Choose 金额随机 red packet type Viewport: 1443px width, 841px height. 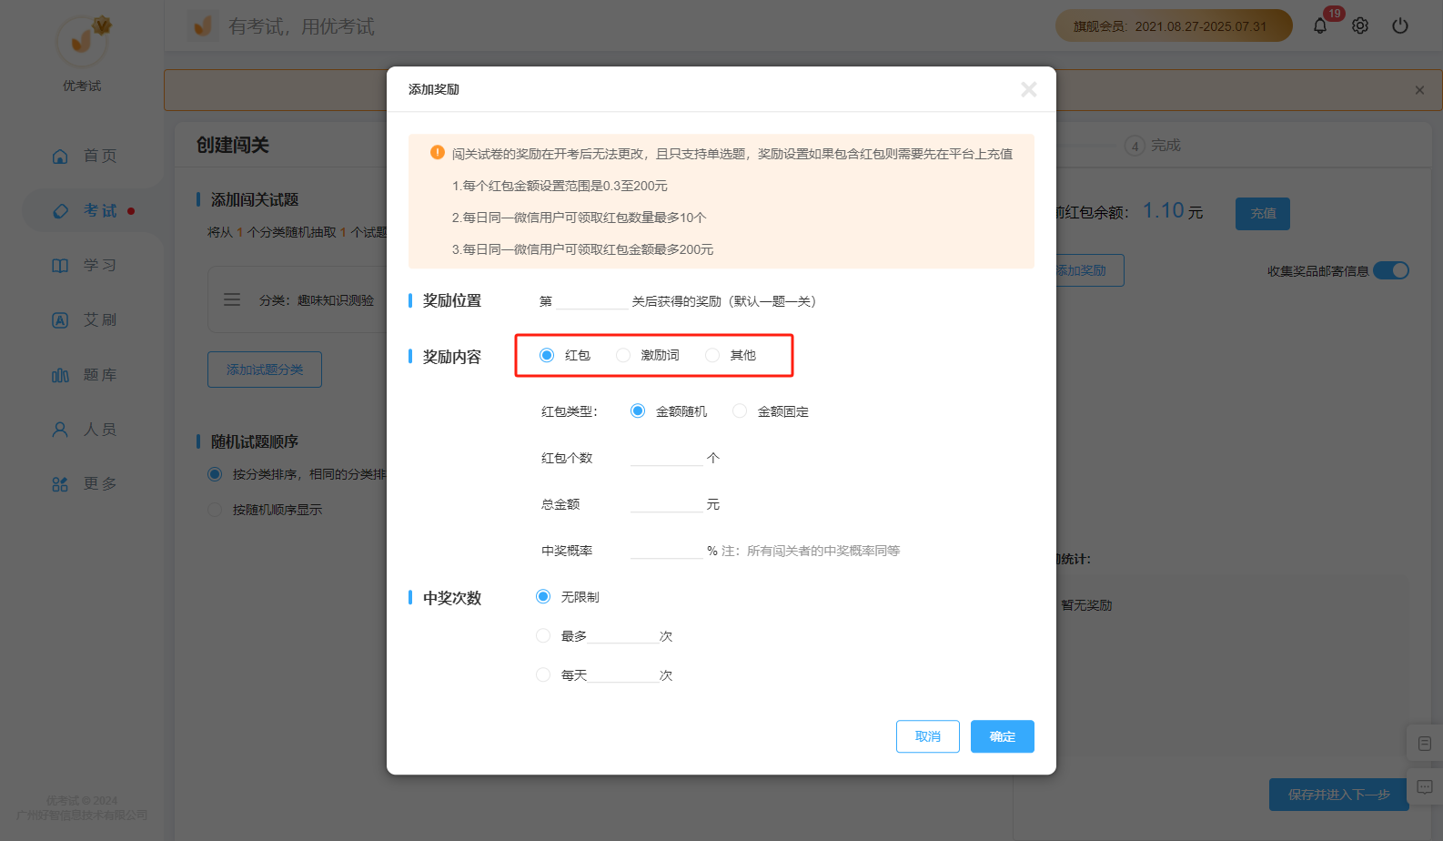pyautogui.click(x=638, y=411)
